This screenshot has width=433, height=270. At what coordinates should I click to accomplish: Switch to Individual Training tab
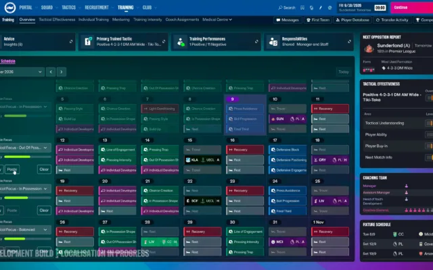tap(93, 20)
